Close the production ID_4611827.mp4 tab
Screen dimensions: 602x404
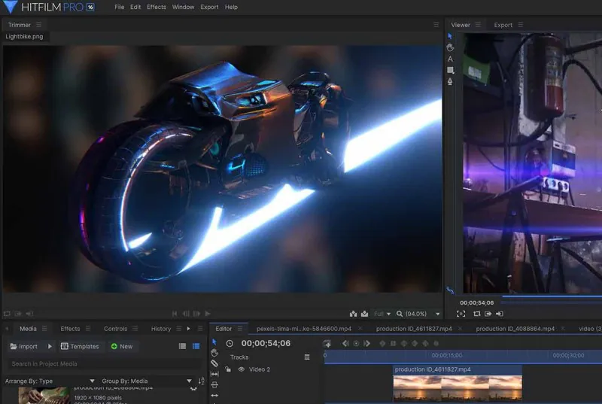point(460,329)
